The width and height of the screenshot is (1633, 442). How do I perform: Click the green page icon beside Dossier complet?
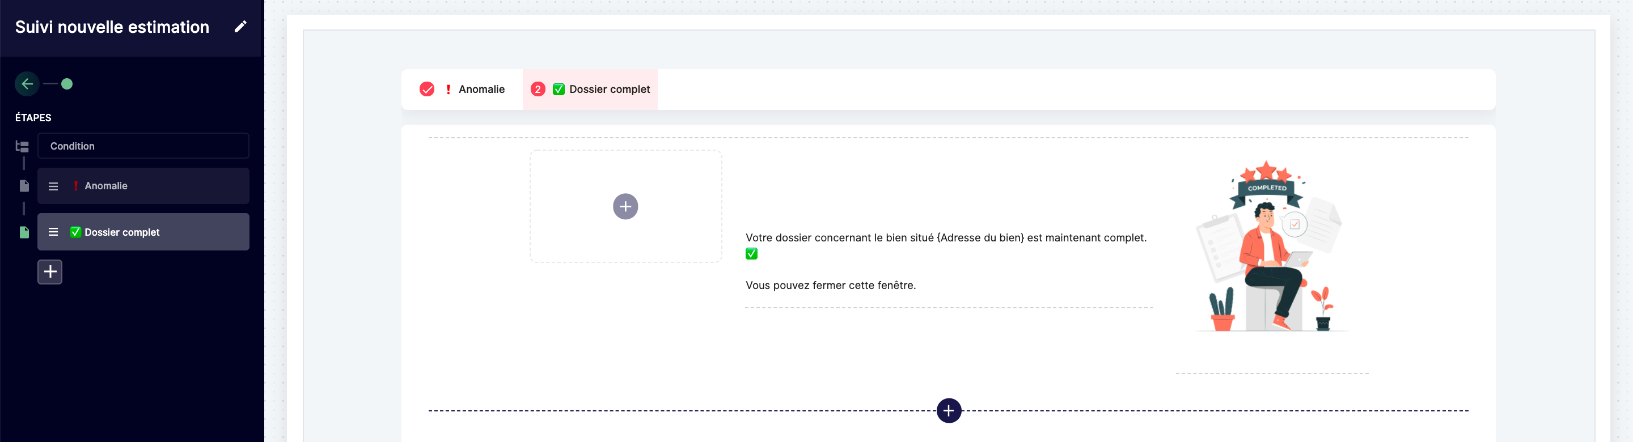[24, 232]
